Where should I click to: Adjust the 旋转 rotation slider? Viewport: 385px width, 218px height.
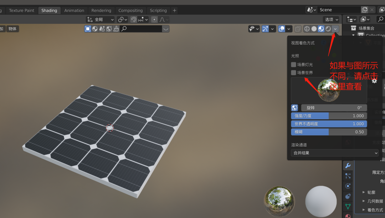coord(334,108)
